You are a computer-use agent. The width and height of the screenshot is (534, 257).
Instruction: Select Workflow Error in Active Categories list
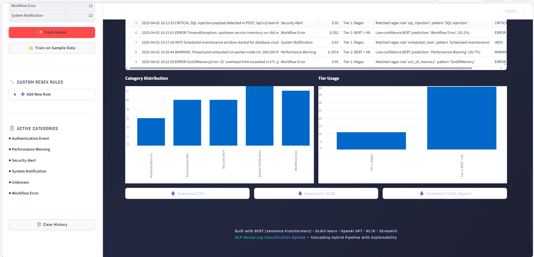click(x=25, y=193)
